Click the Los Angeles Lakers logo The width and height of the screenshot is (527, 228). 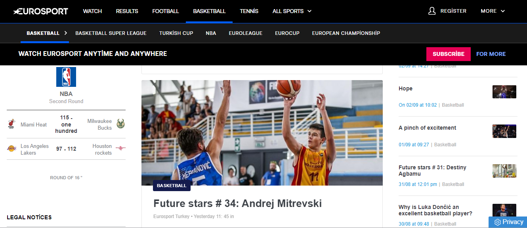tap(11, 149)
